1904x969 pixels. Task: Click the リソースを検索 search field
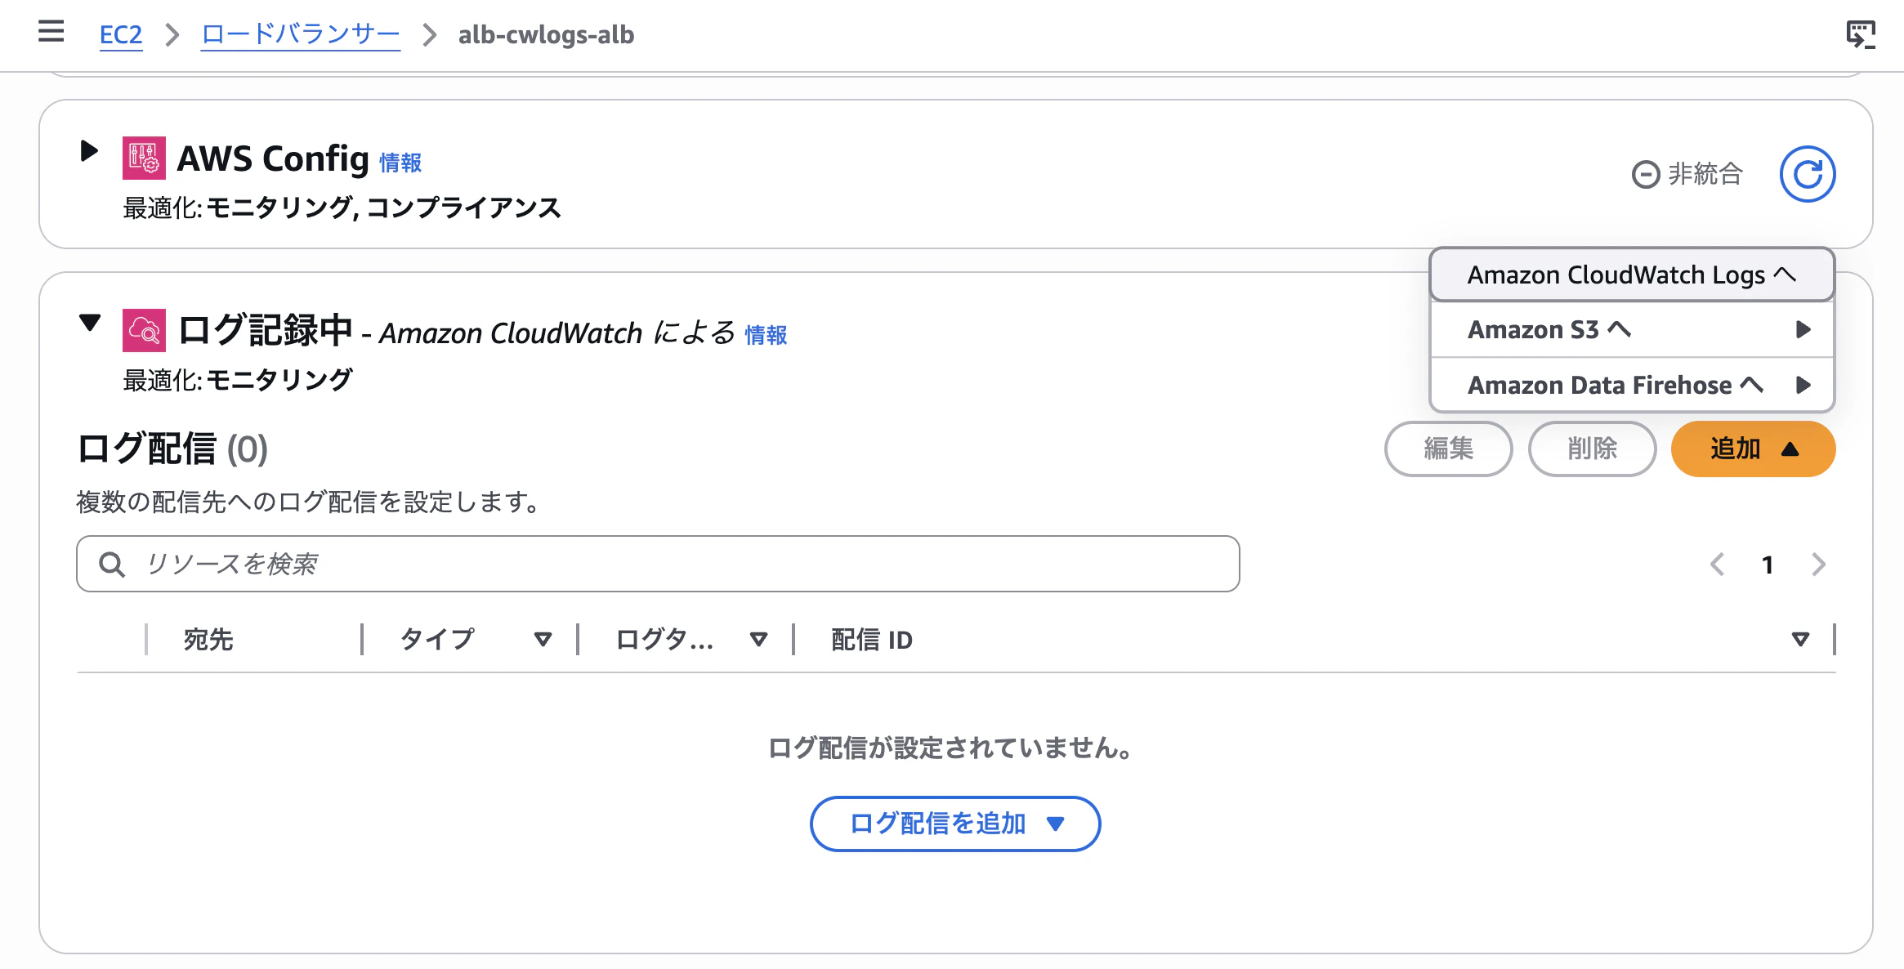(x=658, y=564)
